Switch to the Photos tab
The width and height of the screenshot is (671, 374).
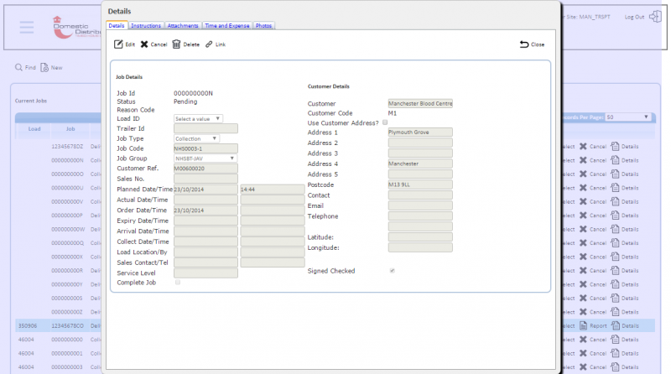click(x=263, y=26)
